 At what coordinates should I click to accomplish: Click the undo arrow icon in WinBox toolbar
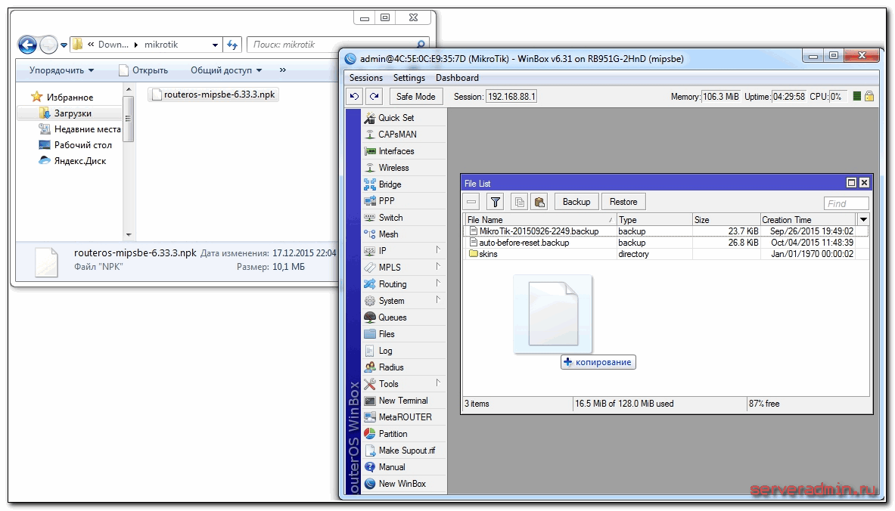pos(355,97)
